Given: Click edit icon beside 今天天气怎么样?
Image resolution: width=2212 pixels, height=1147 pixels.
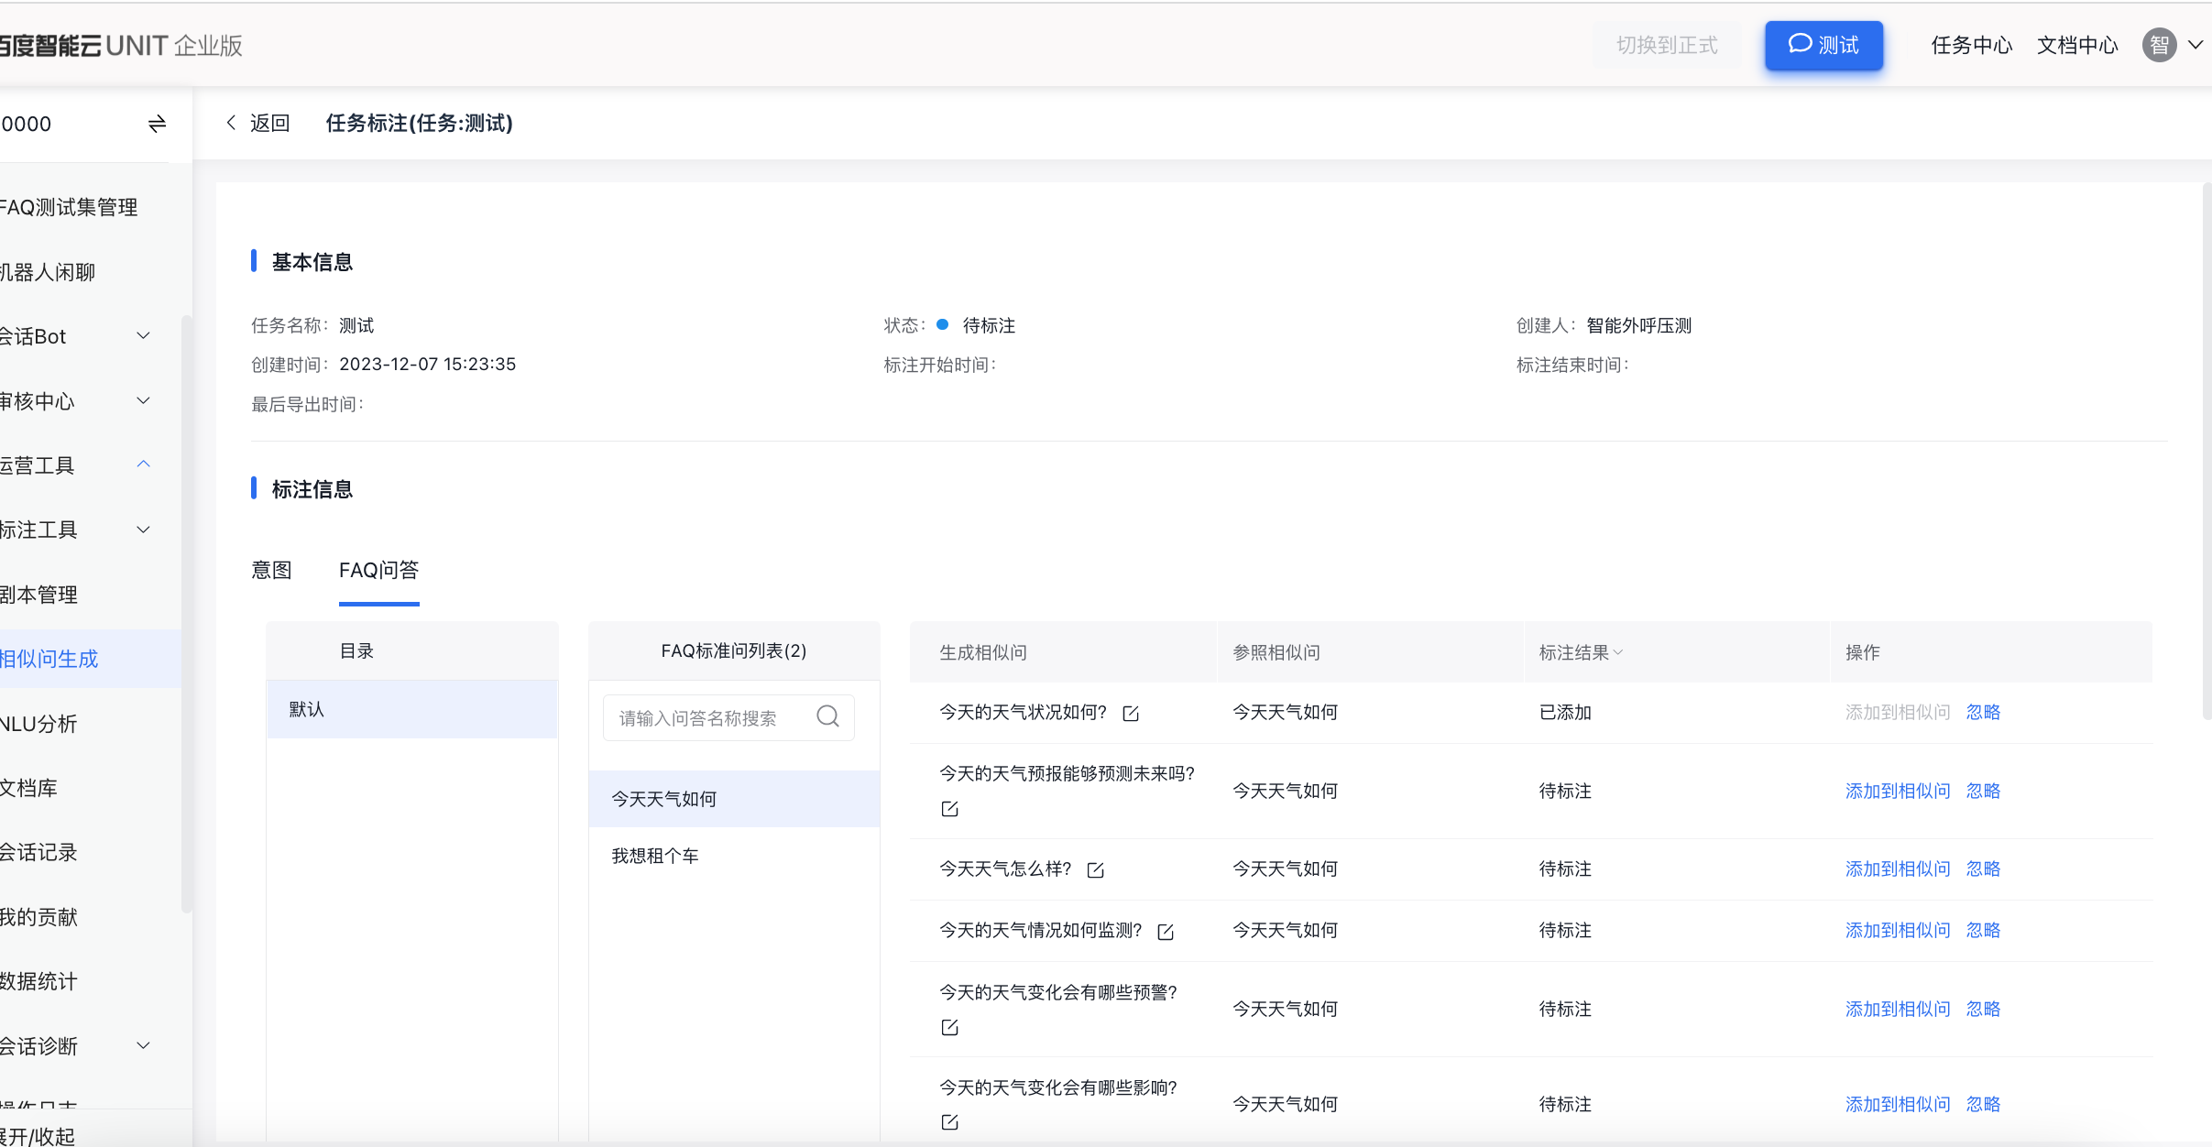Looking at the screenshot, I should pos(1095,870).
